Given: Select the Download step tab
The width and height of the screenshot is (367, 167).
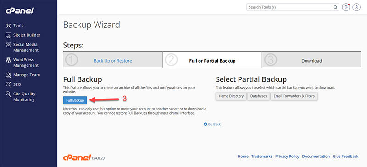Looking at the screenshot, I should [x=311, y=60].
